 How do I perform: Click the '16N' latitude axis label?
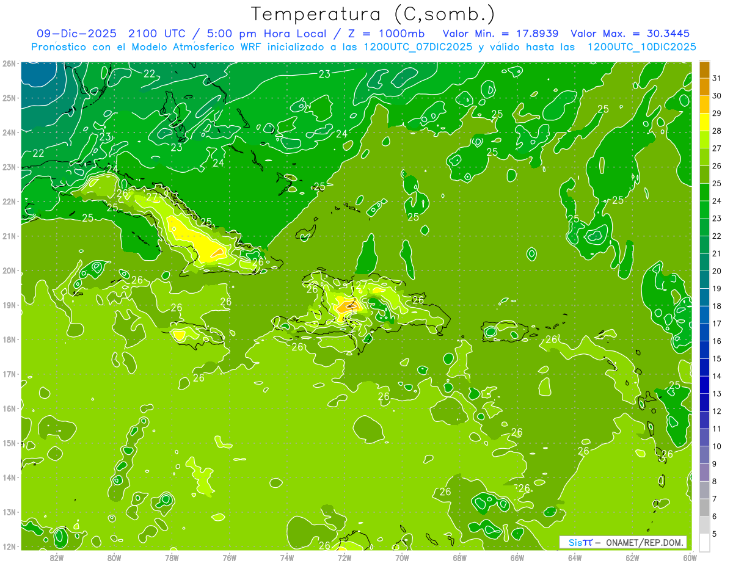pyautogui.click(x=9, y=408)
